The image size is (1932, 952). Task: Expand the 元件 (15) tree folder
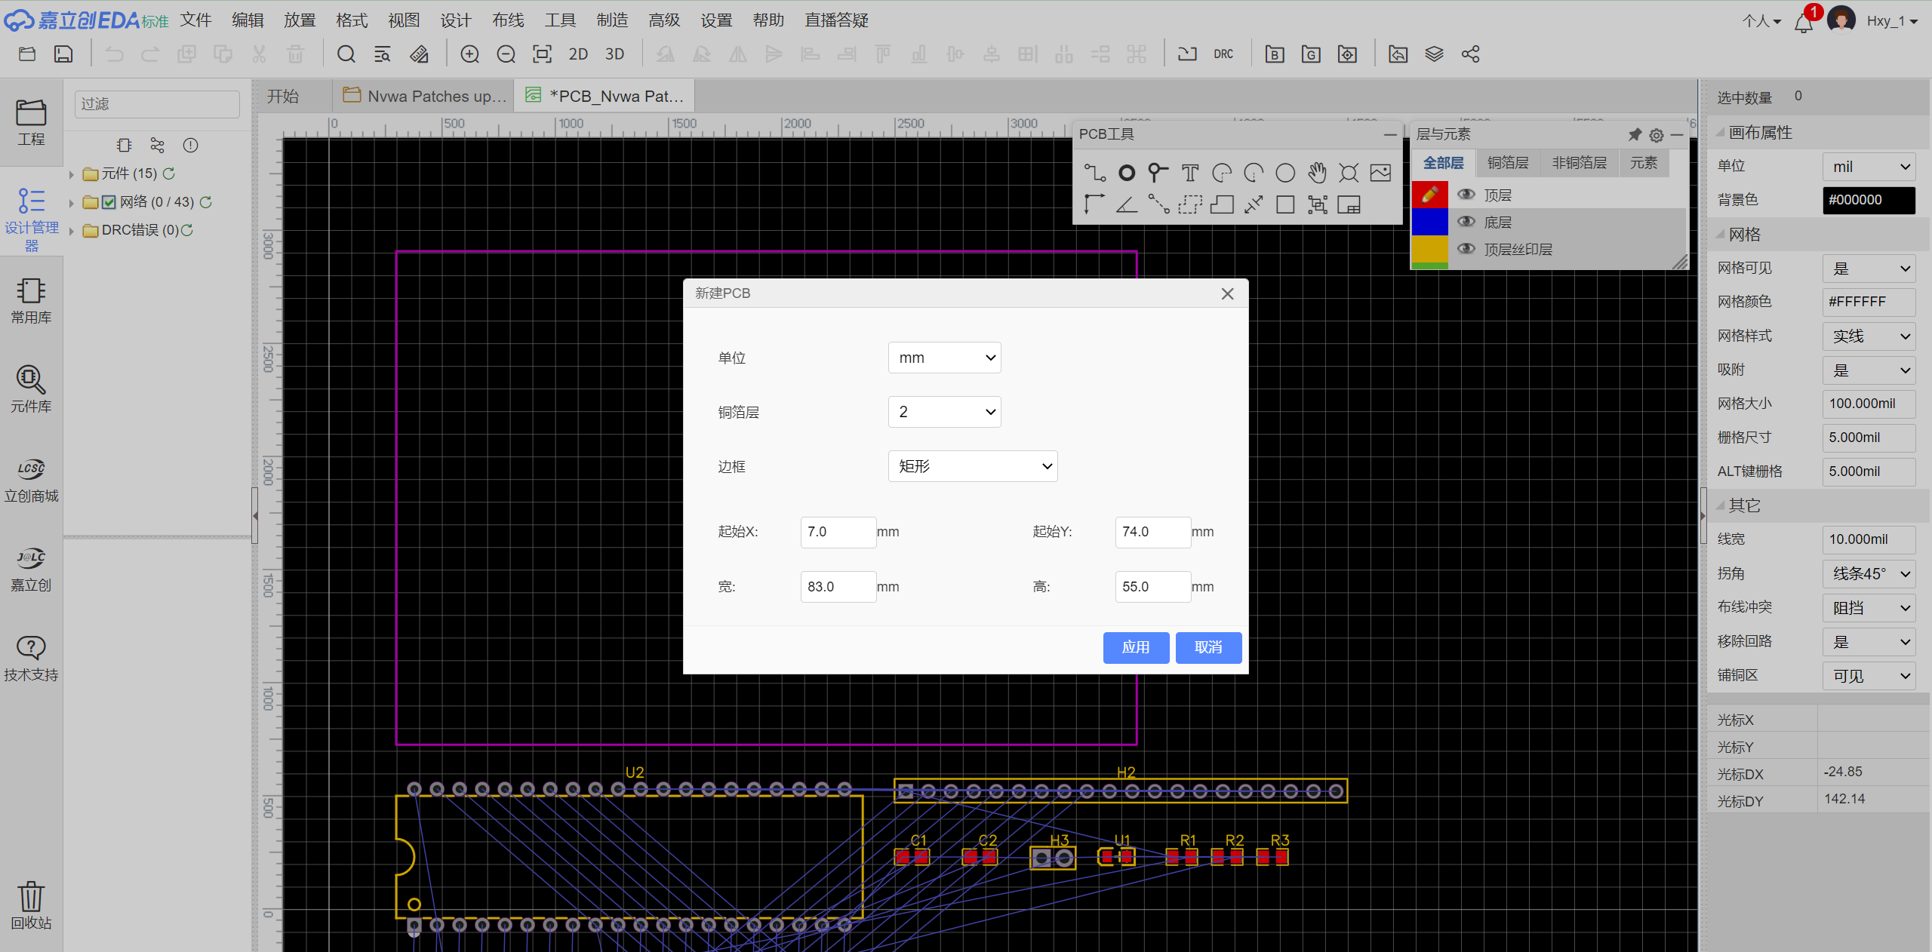(x=72, y=174)
